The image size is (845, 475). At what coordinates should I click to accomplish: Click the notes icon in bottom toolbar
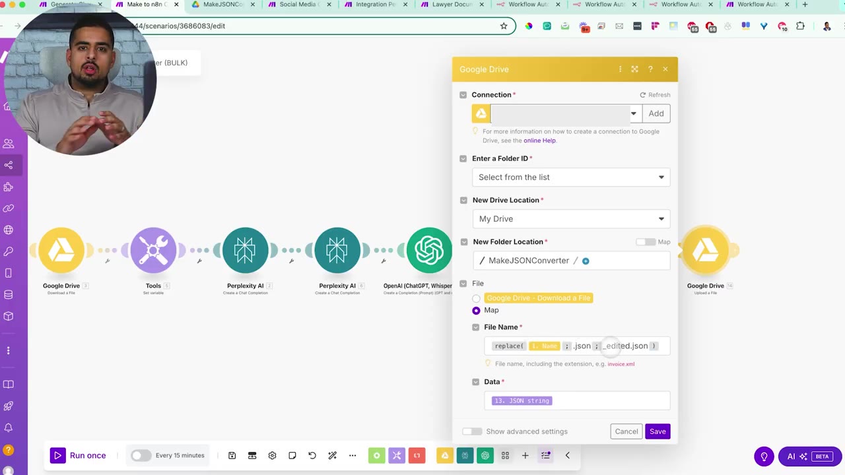[292, 455]
